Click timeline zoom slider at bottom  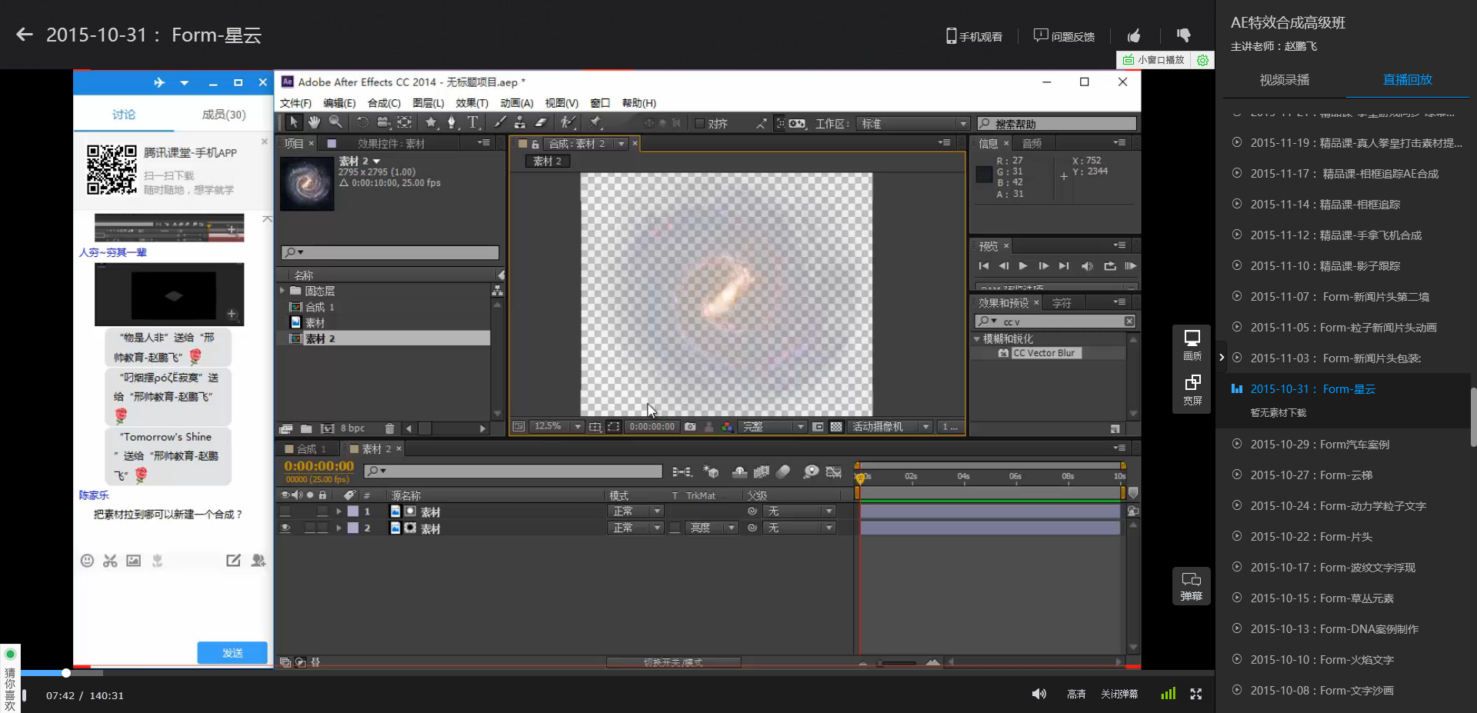click(898, 662)
